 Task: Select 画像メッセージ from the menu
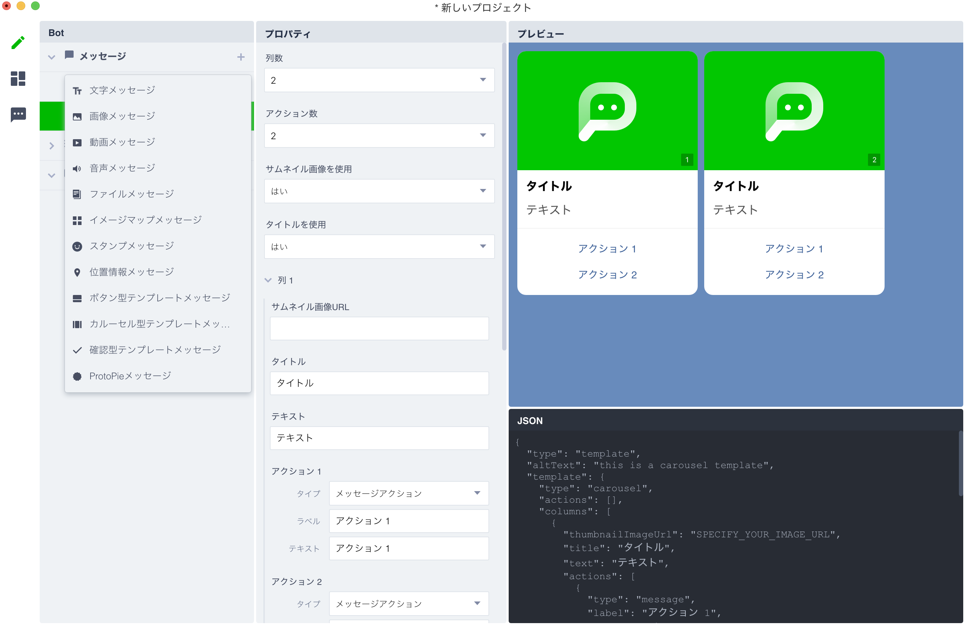point(158,116)
